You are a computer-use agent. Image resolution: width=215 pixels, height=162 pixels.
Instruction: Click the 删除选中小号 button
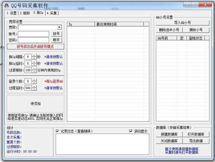169,30
